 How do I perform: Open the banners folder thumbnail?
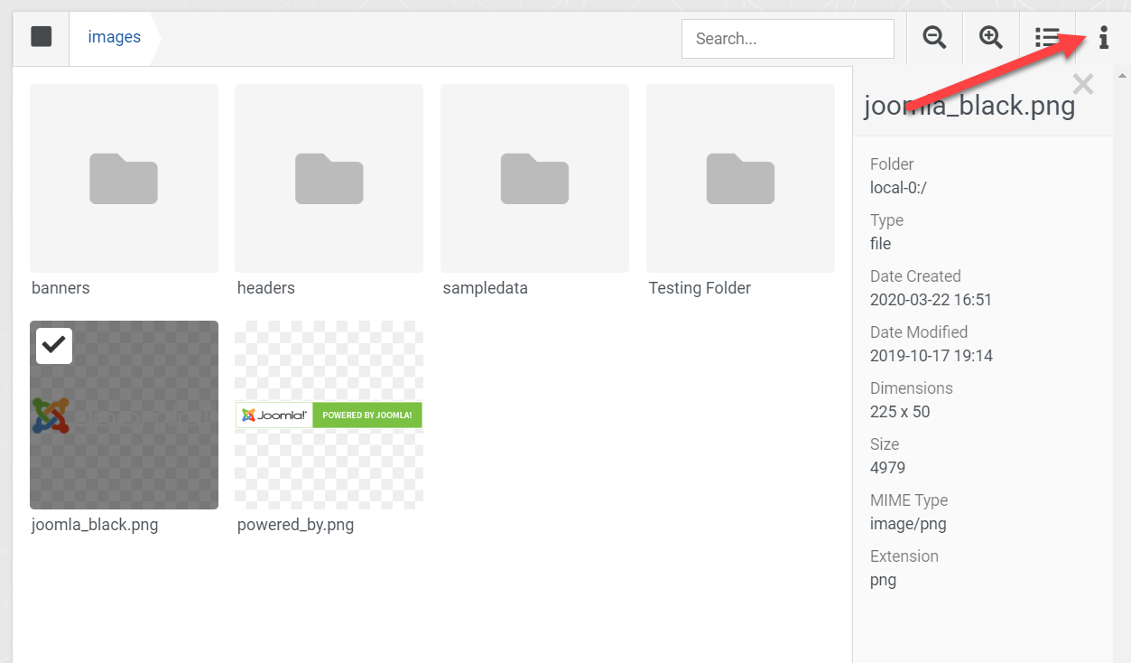[x=124, y=178]
